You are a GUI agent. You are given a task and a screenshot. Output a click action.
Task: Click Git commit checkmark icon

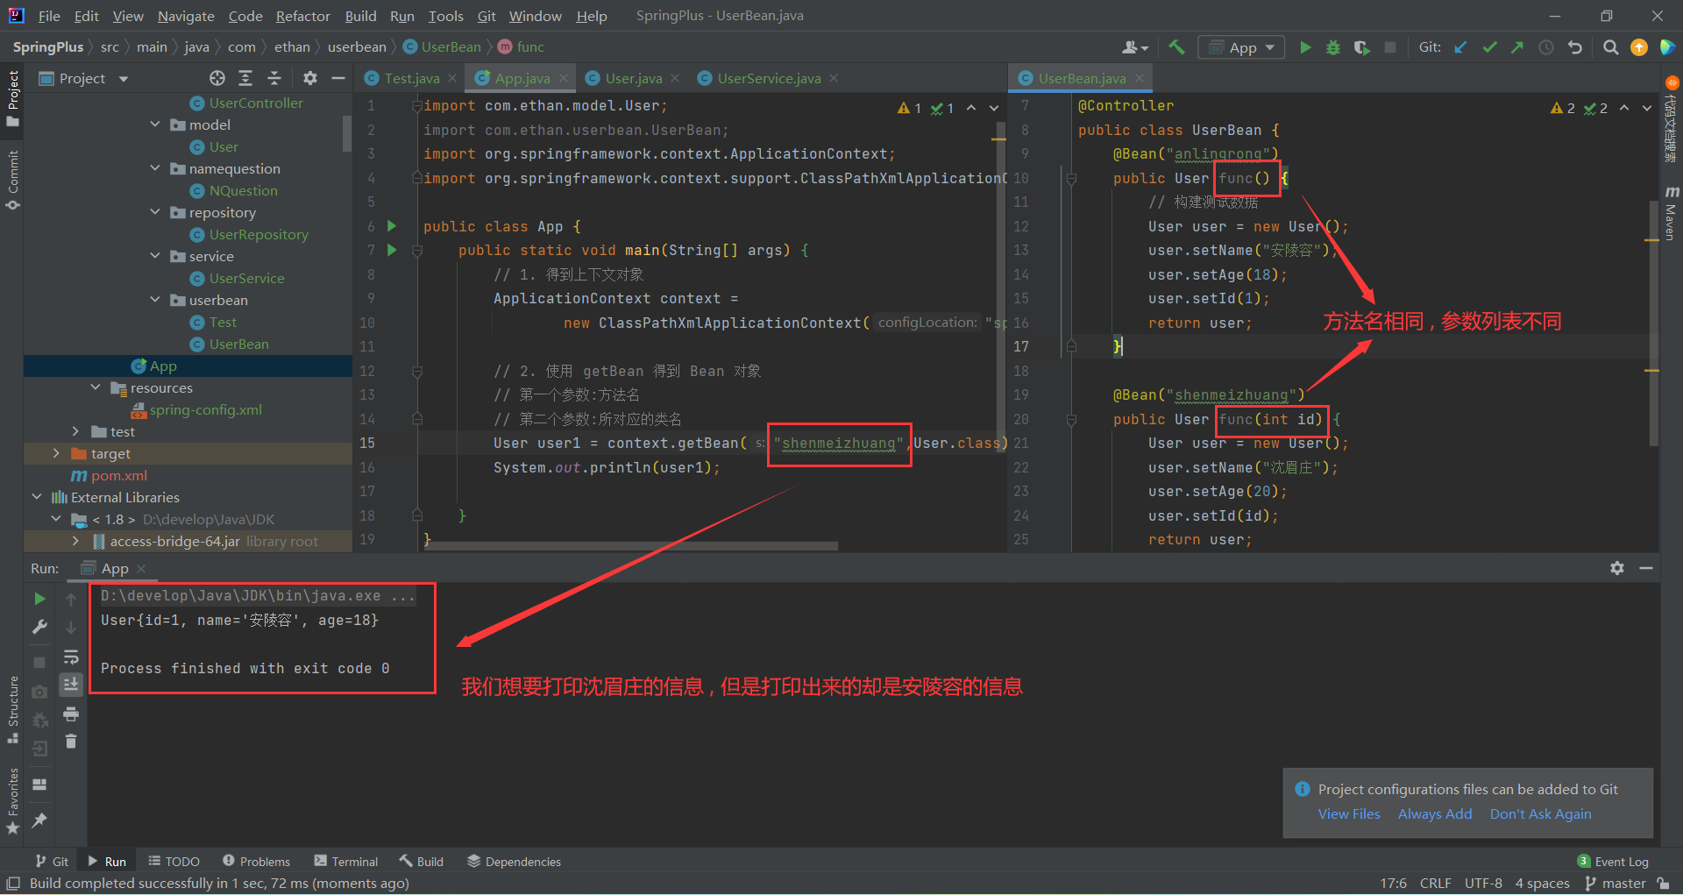click(1489, 47)
